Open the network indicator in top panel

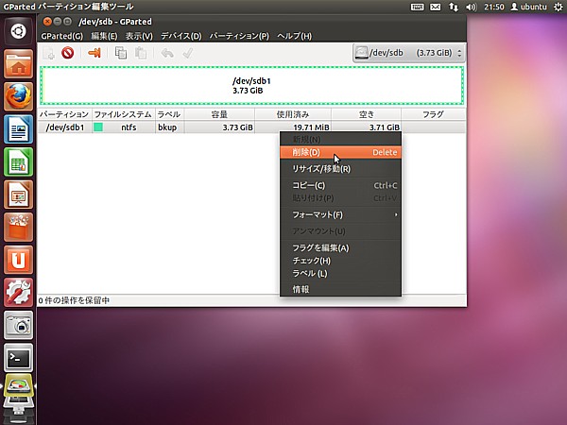pyautogui.click(x=453, y=7)
